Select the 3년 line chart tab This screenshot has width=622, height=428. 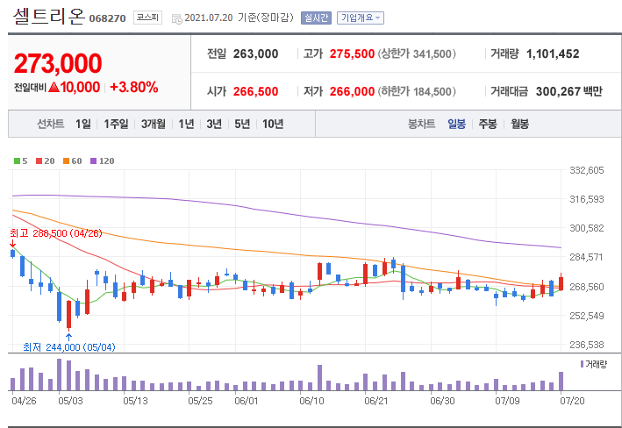click(x=214, y=125)
